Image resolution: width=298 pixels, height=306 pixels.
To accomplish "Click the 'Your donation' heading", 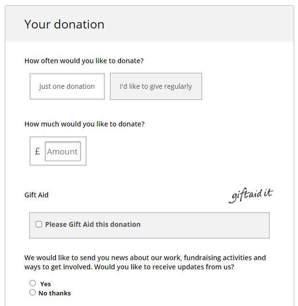I will click(x=64, y=25).
